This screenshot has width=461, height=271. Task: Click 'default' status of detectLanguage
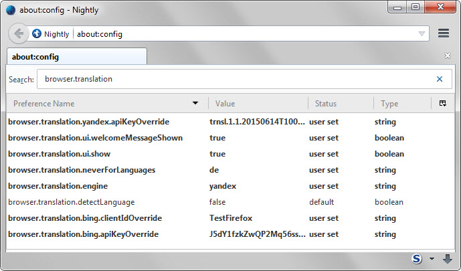click(x=321, y=202)
